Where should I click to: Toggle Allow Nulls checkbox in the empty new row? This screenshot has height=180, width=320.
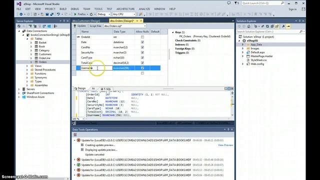click(142, 73)
